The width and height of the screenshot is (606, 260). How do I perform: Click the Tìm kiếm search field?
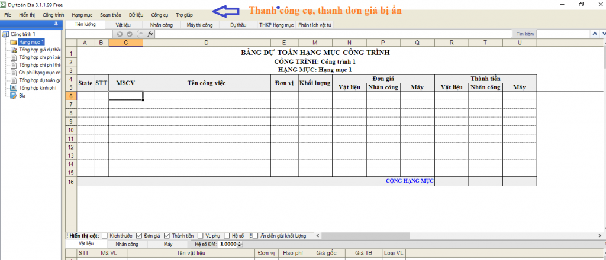(x=563, y=34)
